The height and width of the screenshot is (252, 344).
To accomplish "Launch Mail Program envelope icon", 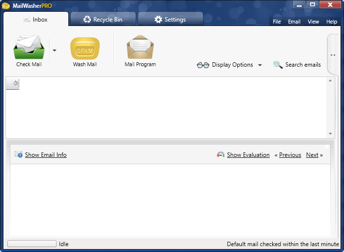I will pos(140,47).
